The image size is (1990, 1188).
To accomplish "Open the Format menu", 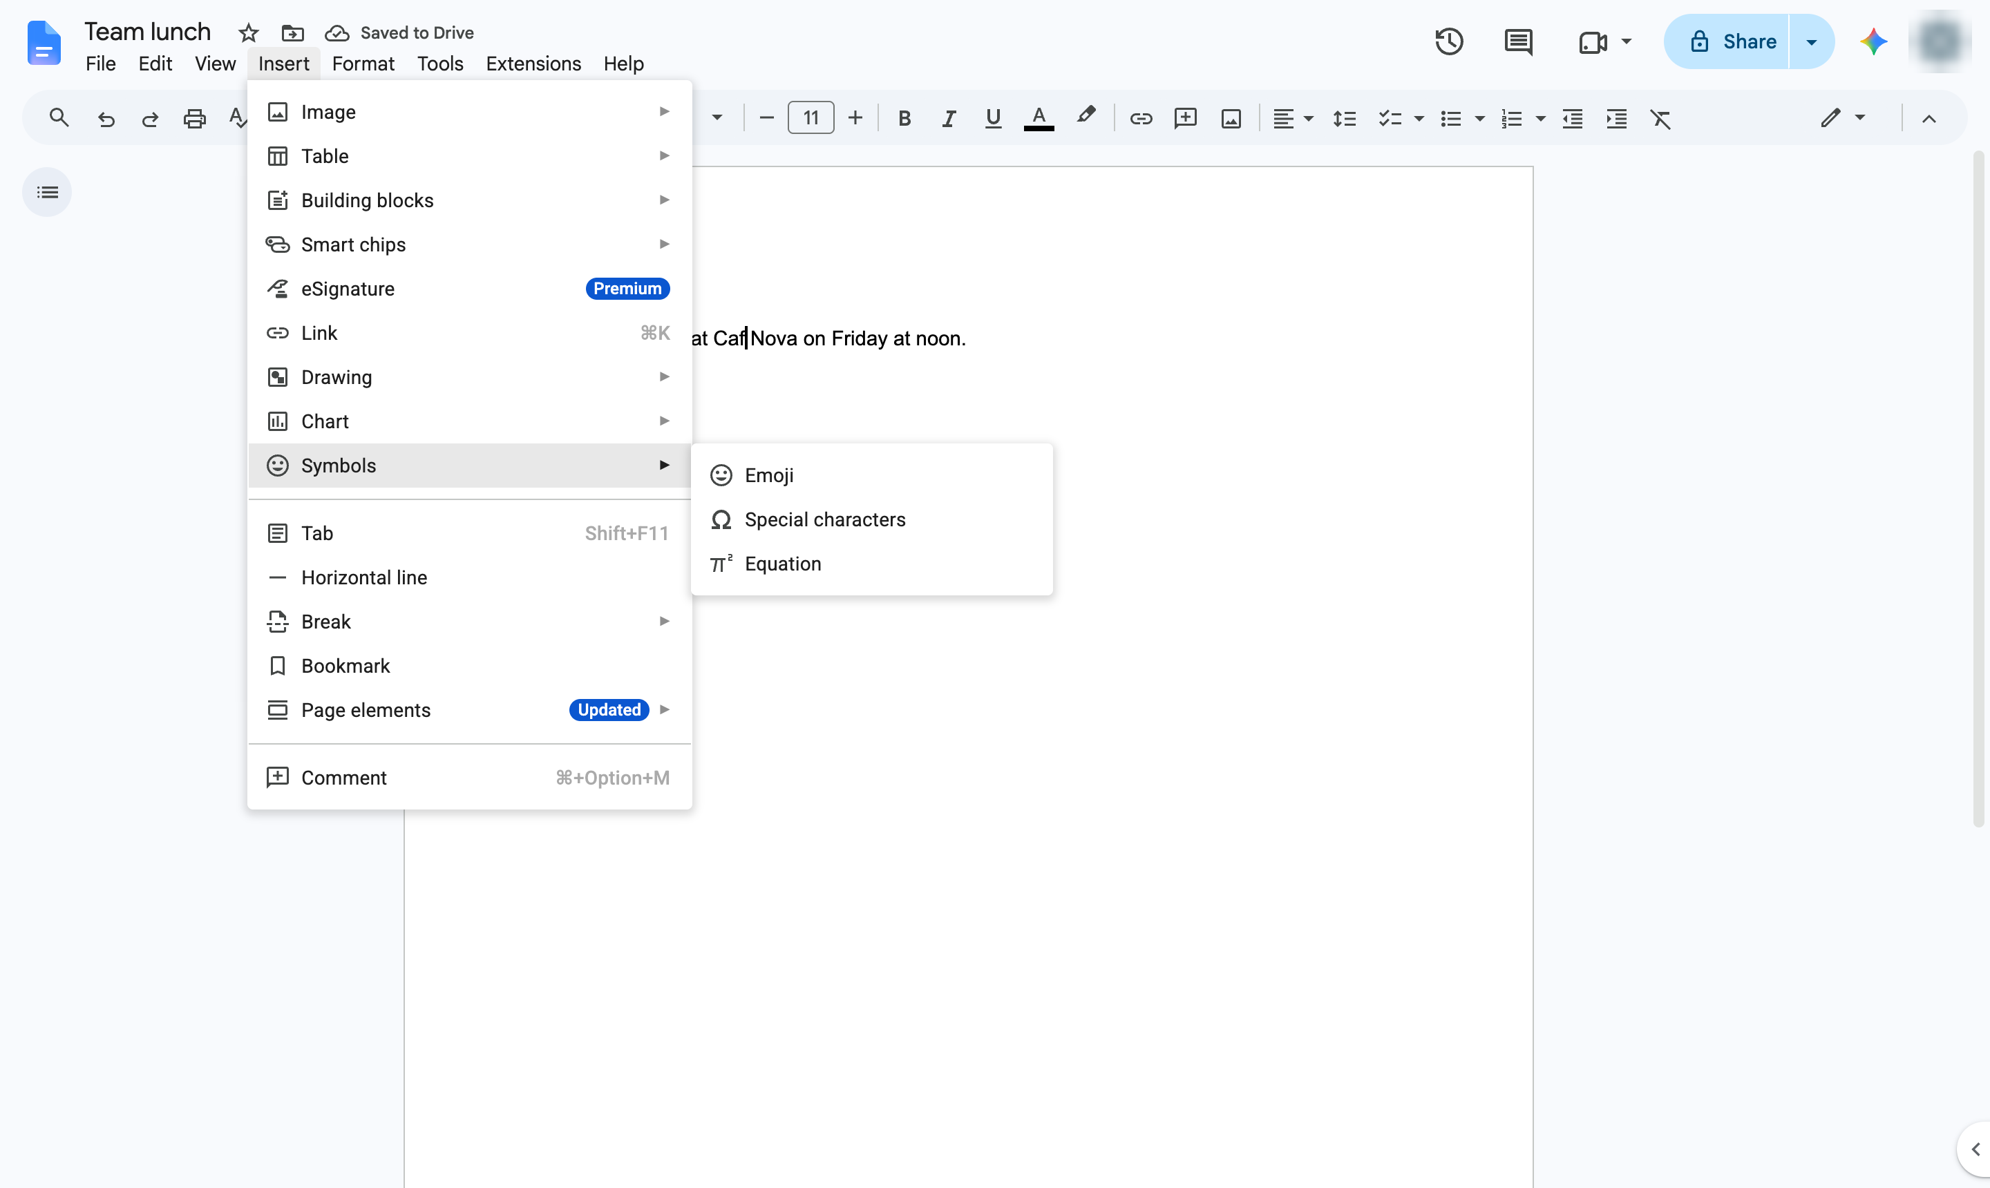I will click(363, 64).
